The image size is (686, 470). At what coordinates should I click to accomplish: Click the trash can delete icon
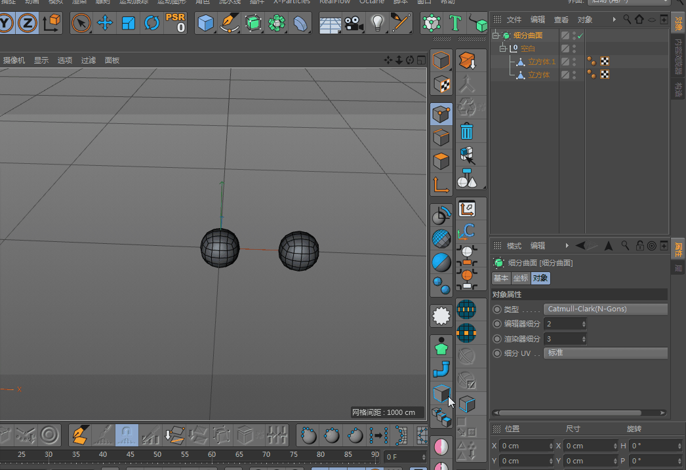[467, 131]
